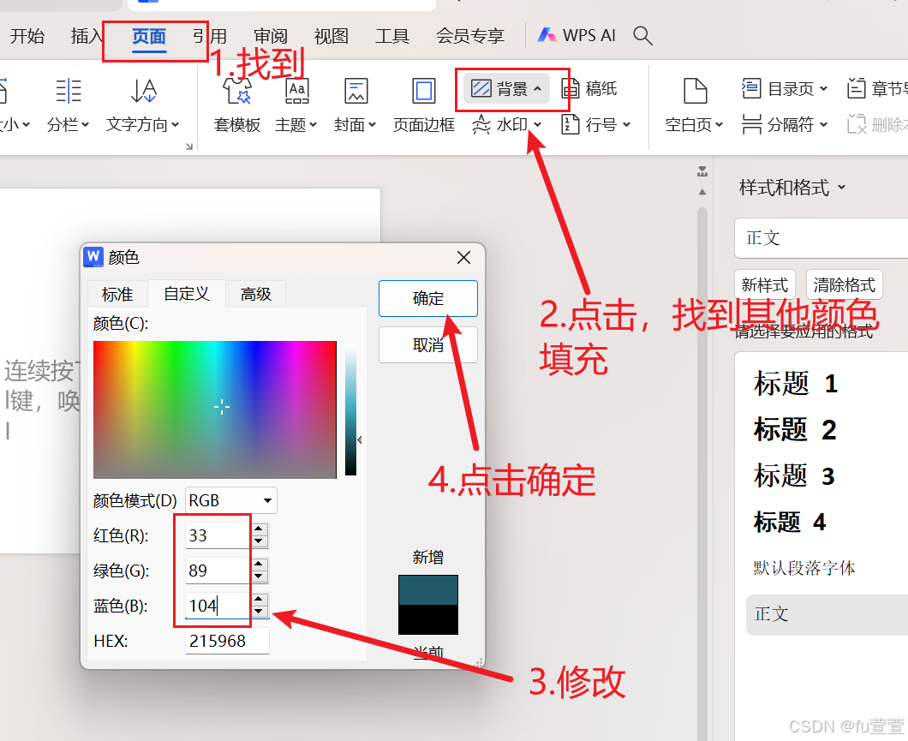Viewport: 908px width, 741px height.
Task: Close the 颜色 dialog
Action: (x=463, y=258)
